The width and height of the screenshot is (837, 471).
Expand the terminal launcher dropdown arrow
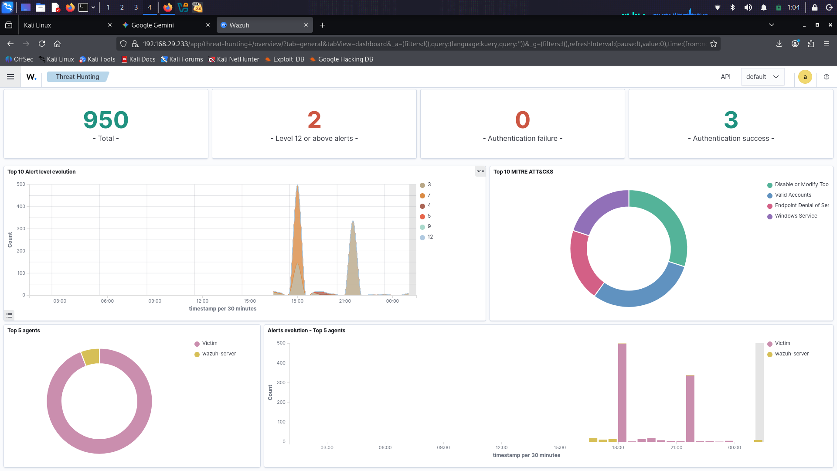(x=93, y=7)
